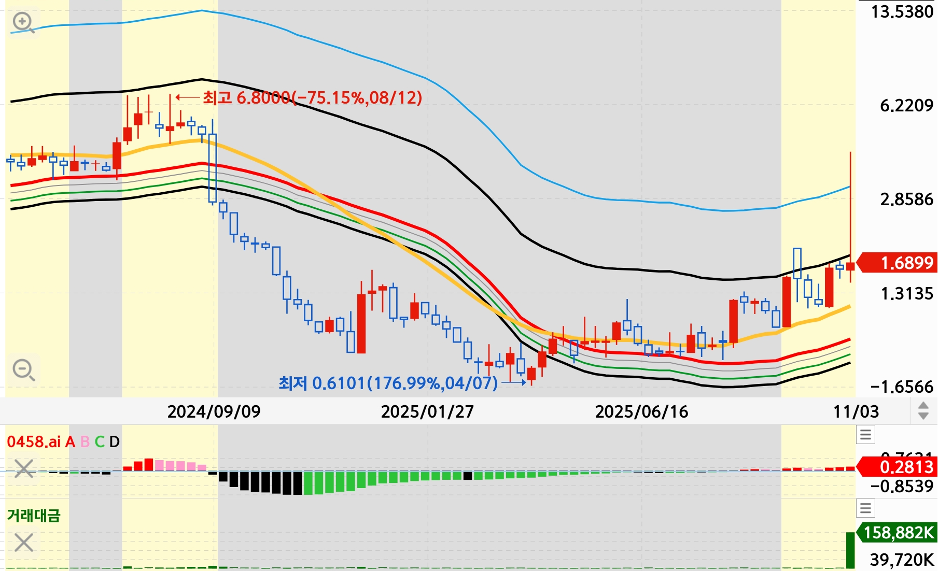Select pink series B in indicator legend

point(86,441)
